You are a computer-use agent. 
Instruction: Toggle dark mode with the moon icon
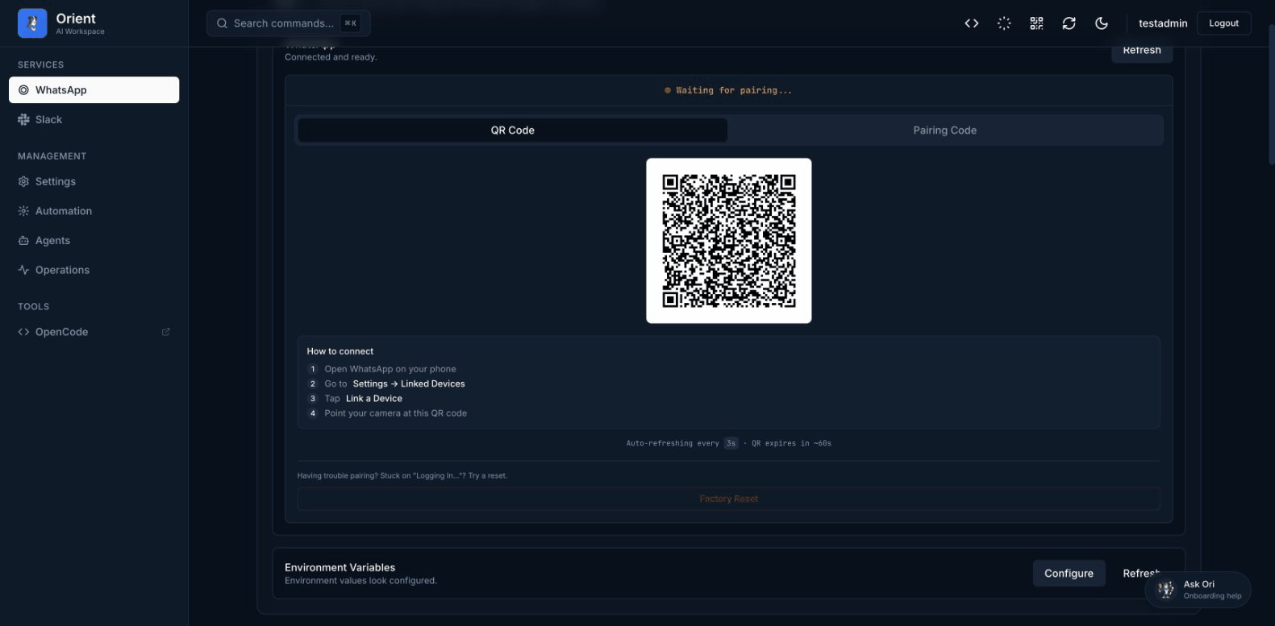point(1102,23)
